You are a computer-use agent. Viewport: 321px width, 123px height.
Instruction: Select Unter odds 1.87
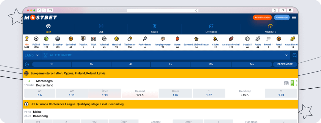tap(176, 93)
